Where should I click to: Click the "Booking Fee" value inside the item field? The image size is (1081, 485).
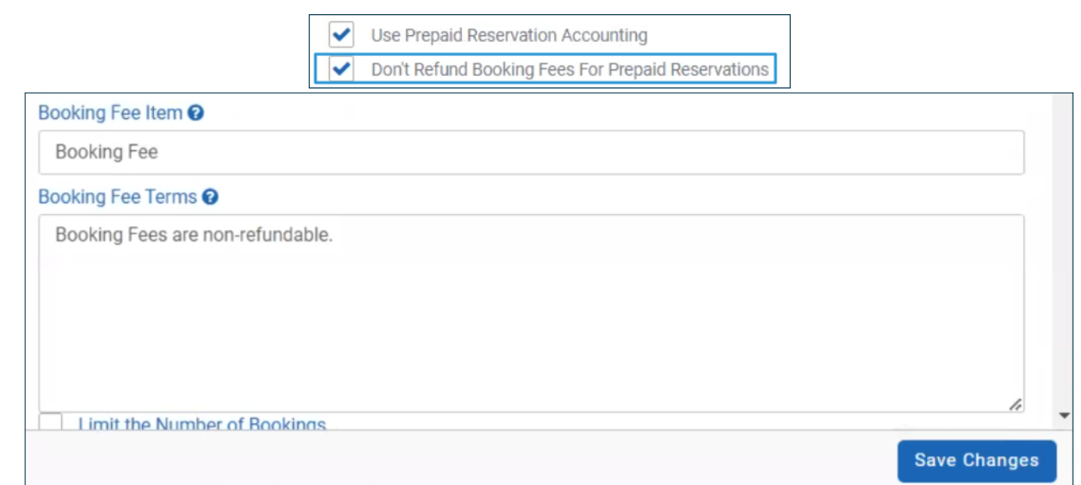point(106,152)
